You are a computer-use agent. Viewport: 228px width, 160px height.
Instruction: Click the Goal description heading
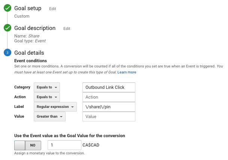coord(35,28)
